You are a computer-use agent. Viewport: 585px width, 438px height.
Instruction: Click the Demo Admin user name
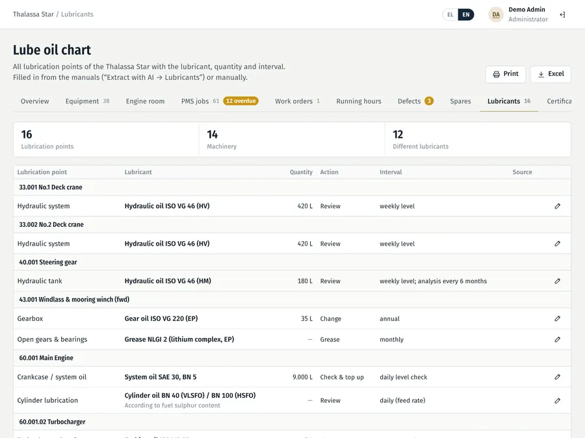[x=526, y=10]
